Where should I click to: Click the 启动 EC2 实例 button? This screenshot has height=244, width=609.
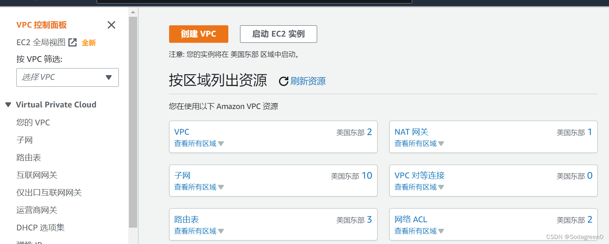(279, 34)
